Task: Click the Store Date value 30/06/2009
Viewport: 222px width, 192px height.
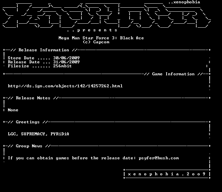Action: pos(66,58)
